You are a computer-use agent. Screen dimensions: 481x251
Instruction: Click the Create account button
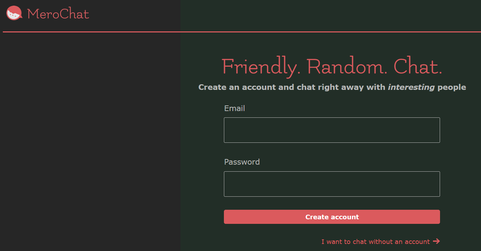tap(332, 217)
